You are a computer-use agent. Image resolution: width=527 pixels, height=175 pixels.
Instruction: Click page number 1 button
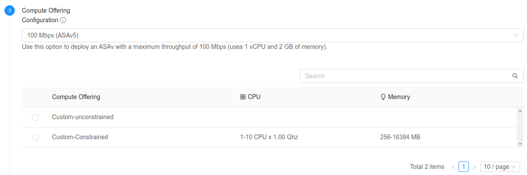click(x=464, y=167)
